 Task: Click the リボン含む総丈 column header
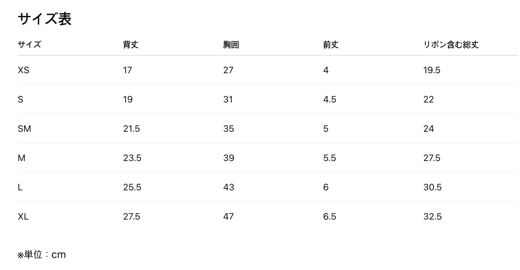pos(451,45)
